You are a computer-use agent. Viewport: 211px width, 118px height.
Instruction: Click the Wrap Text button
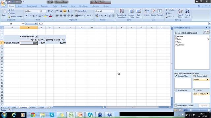(81, 11)
